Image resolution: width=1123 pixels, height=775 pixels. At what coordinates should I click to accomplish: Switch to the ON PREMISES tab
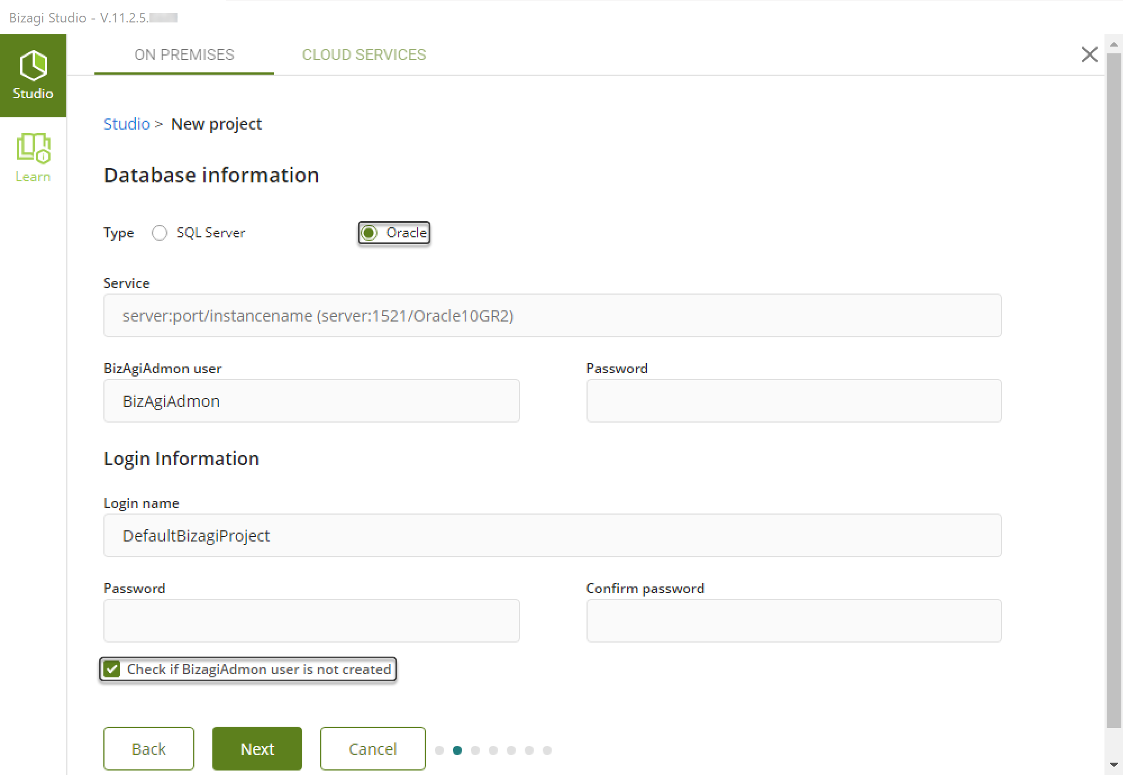tap(184, 54)
